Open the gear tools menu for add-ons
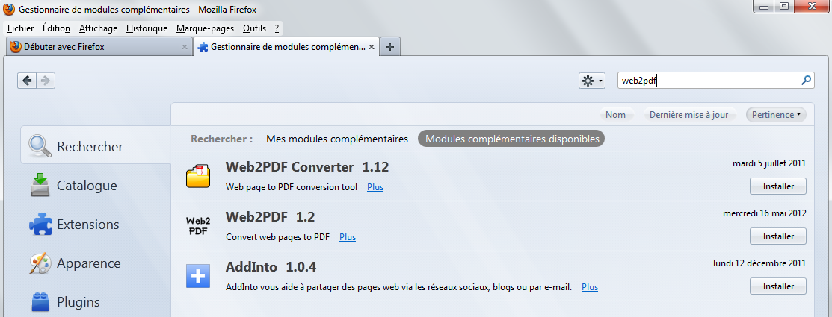832x317 pixels. coord(591,81)
